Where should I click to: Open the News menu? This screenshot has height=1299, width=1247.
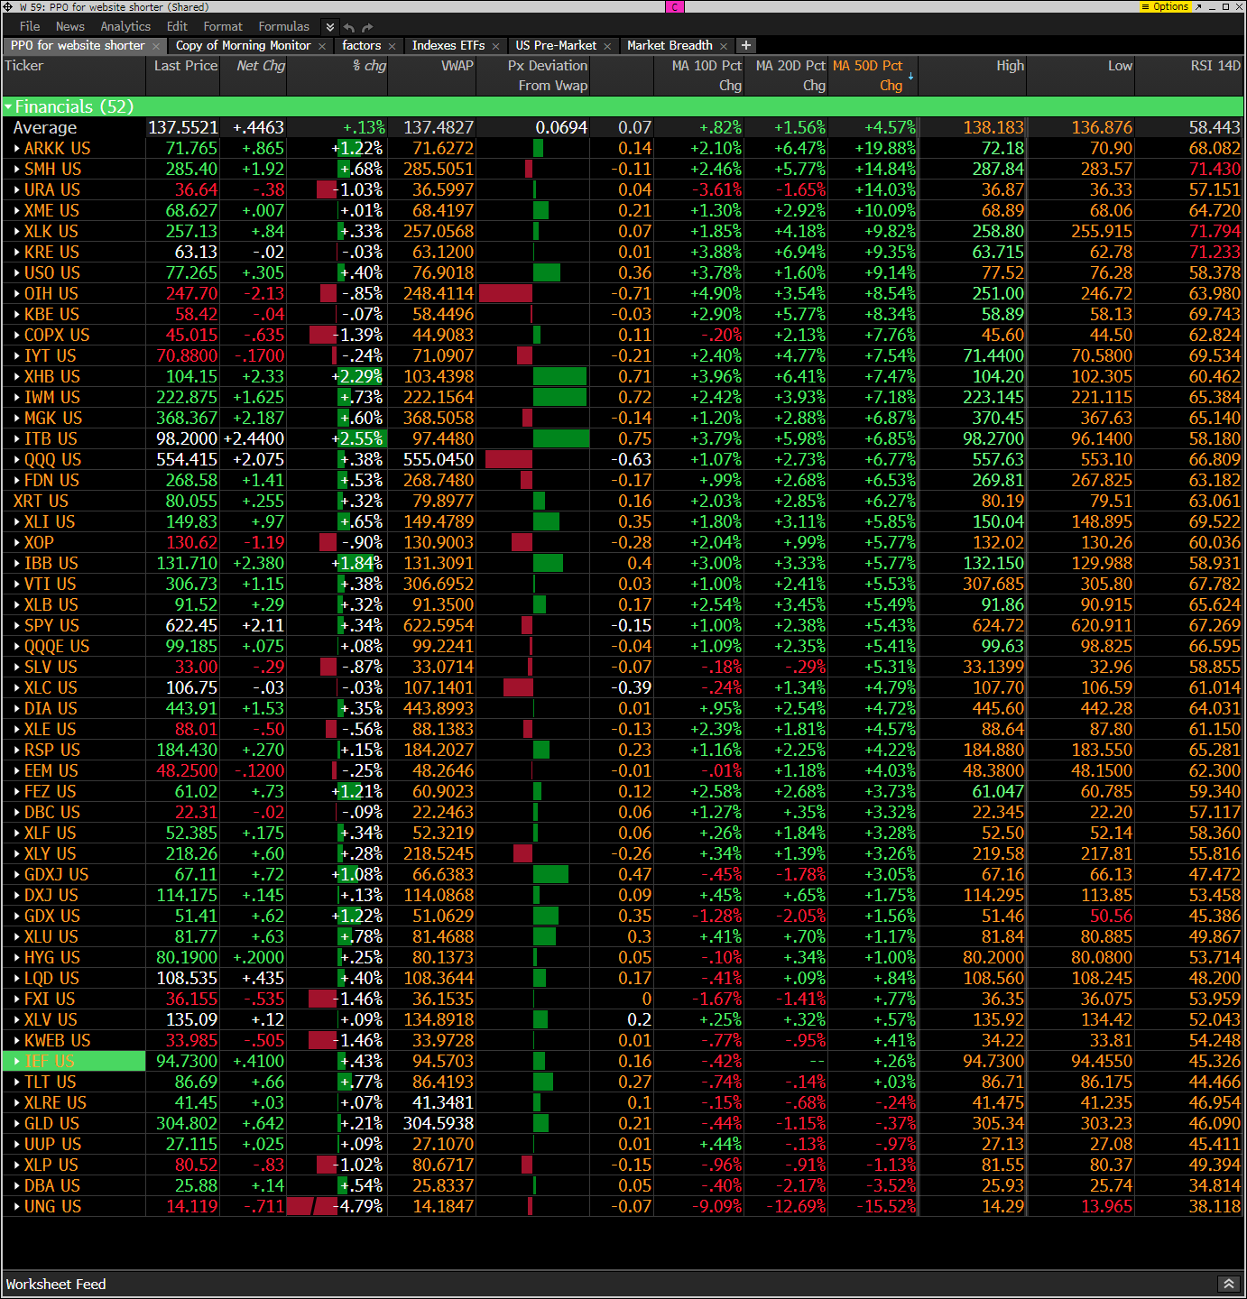click(x=69, y=26)
